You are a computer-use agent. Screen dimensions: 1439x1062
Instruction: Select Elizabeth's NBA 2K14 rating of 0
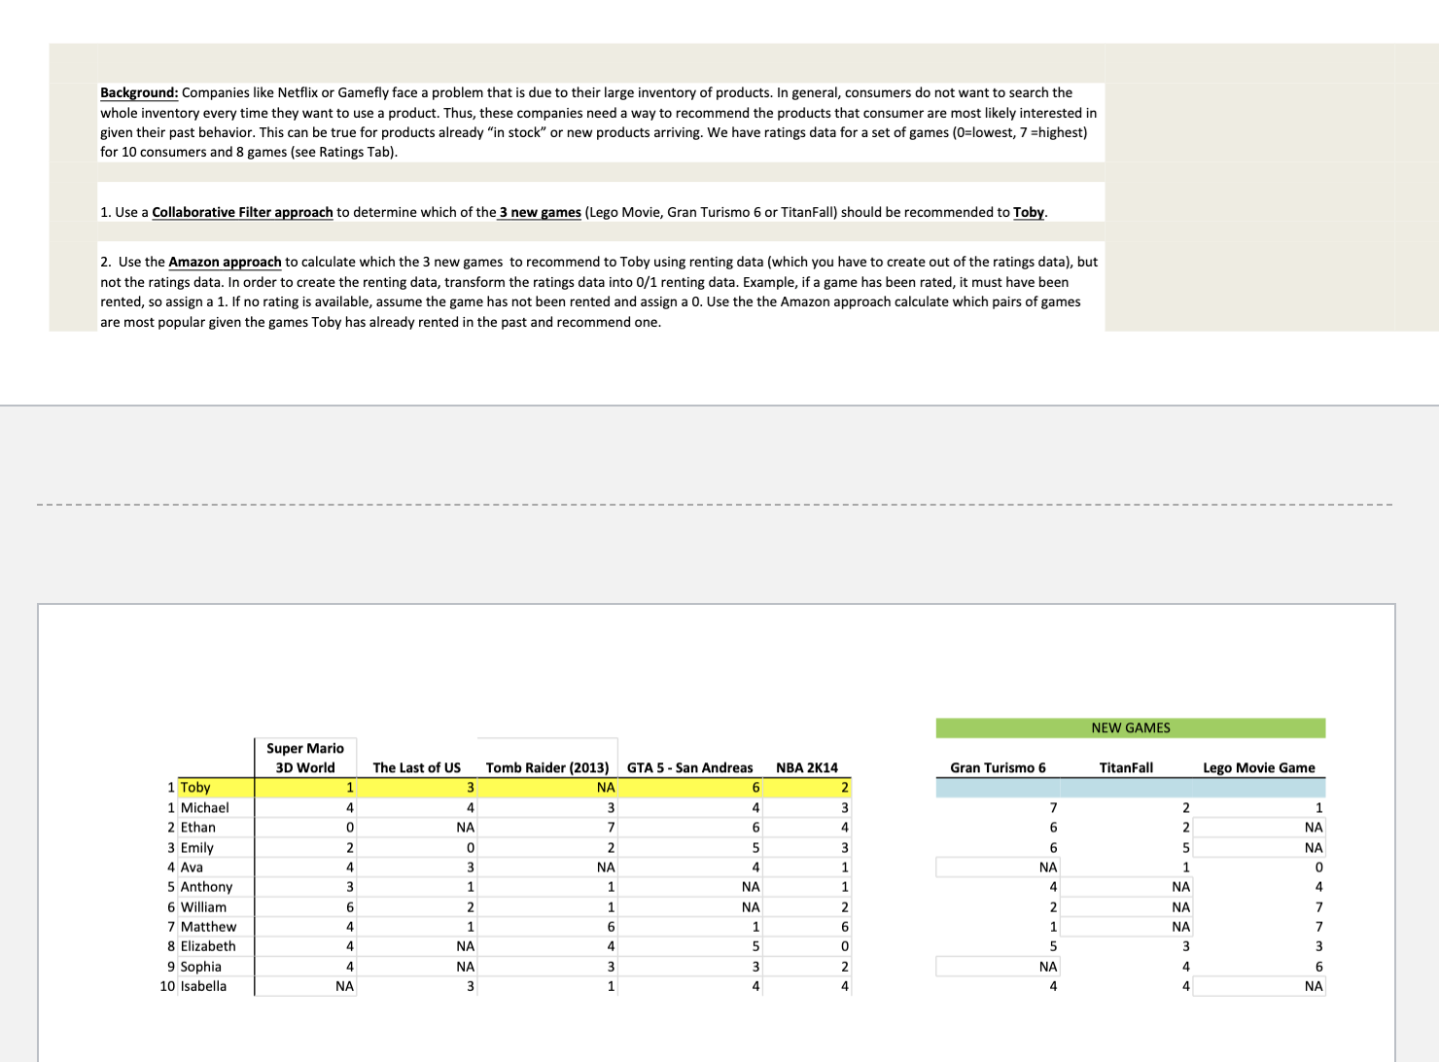pyautogui.click(x=845, y=946)
